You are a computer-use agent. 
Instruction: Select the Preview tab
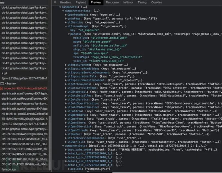pos(96,2)
